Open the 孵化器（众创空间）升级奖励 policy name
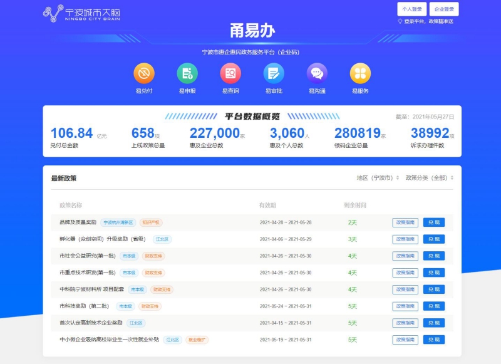Viewport: 501px width, 364px height. 103,239
